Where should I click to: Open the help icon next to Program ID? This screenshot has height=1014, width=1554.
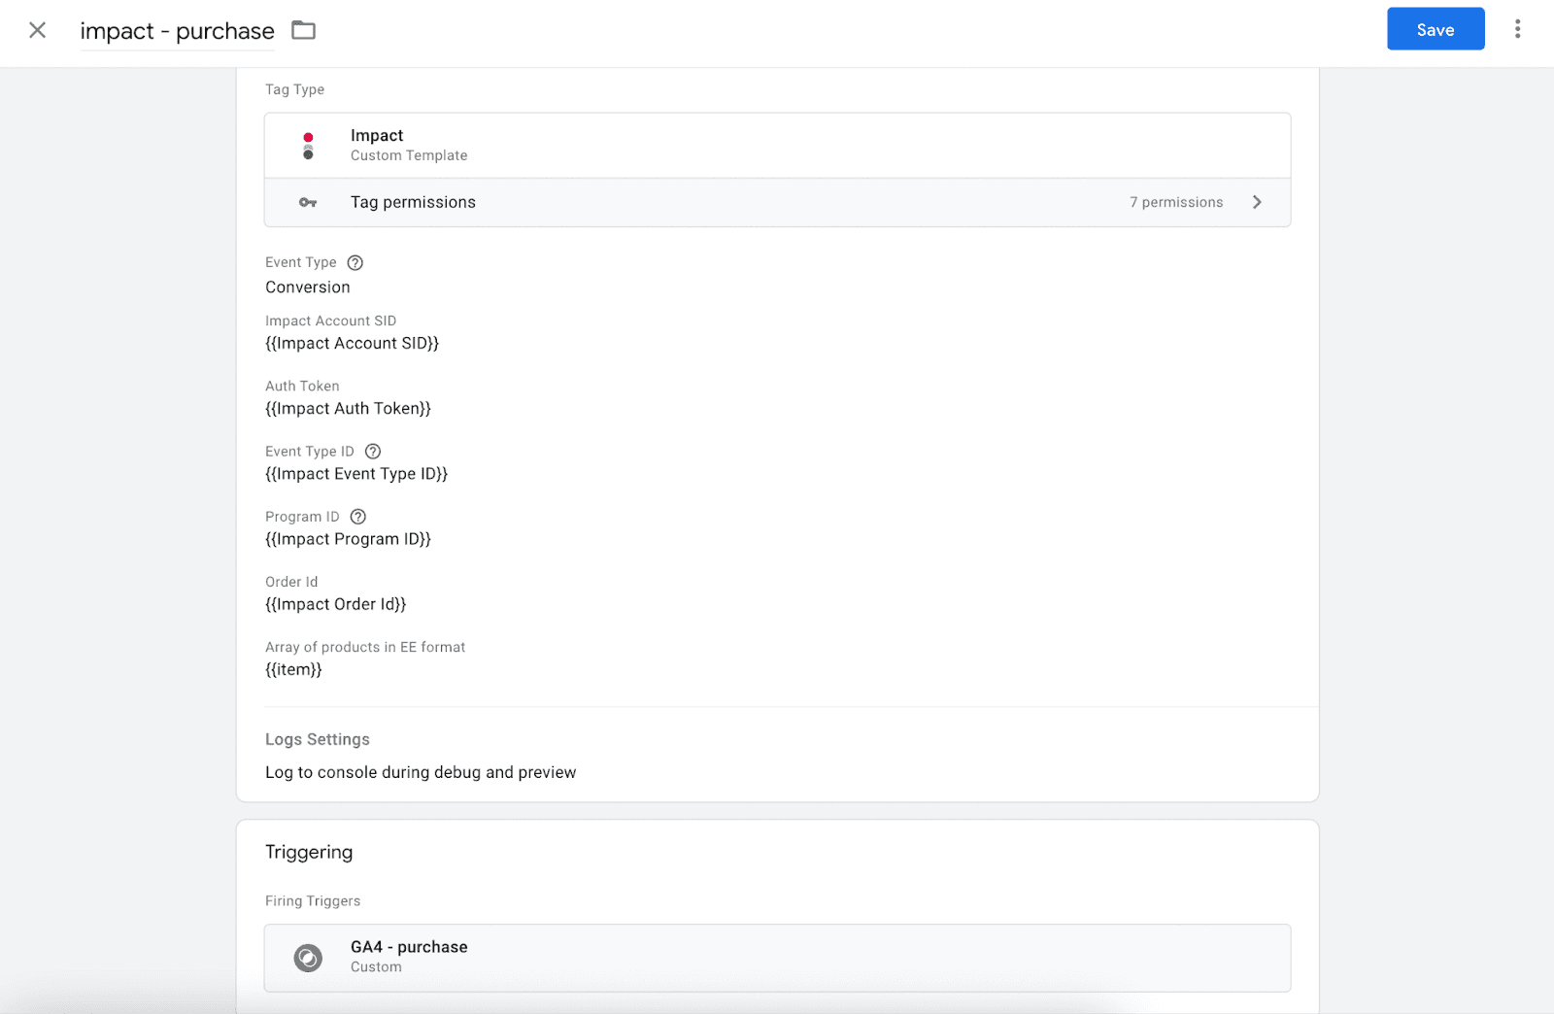(357, 516)
